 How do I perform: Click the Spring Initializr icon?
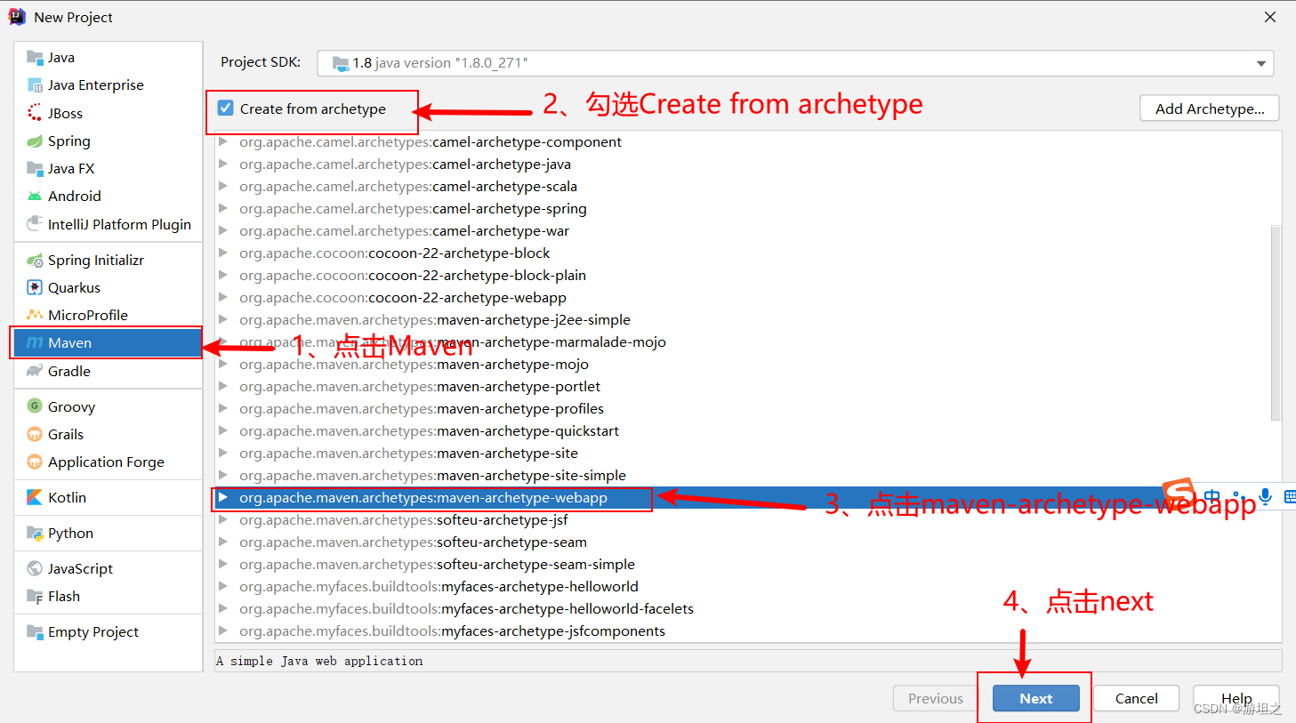(35, 260)
